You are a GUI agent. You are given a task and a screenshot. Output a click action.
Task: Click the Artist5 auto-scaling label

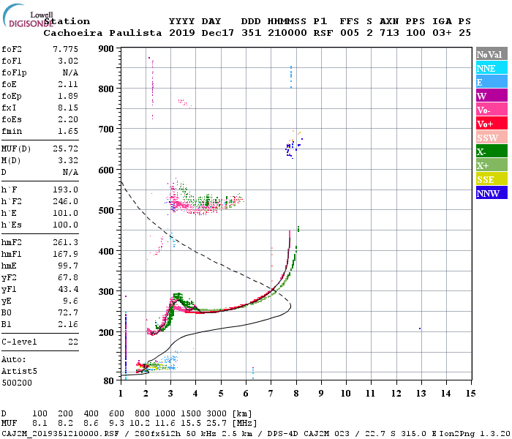click(19, 372)
